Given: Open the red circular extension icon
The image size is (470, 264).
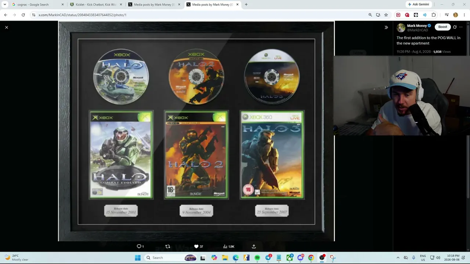Looking at the screenshot, I should click(x=407, y=15).
